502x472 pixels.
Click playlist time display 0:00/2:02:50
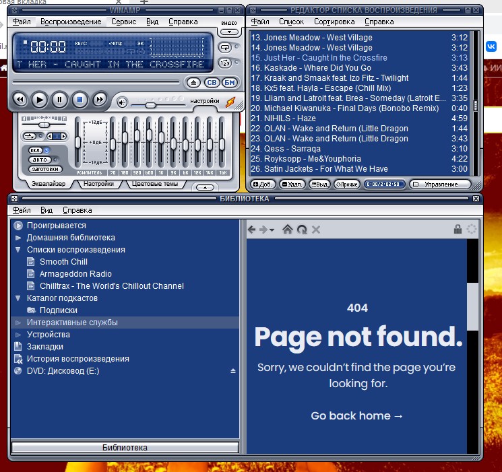pyautogui.click(x=383, y=184)
